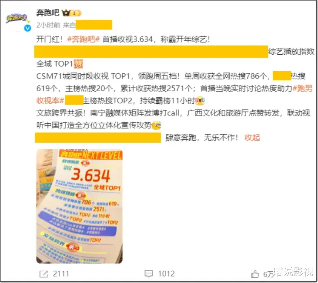Image resolution: width=318 pixels, height=283 pixels.
Task: View the 3.634 ratings poster image
Action: (79, 206)
